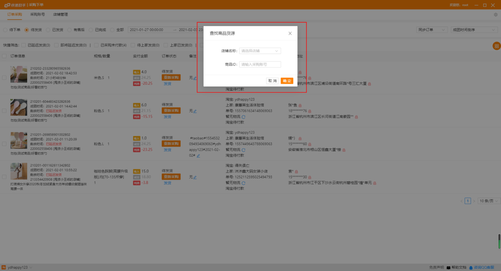Switch to the 采购账号 tab

pos(37,14)
